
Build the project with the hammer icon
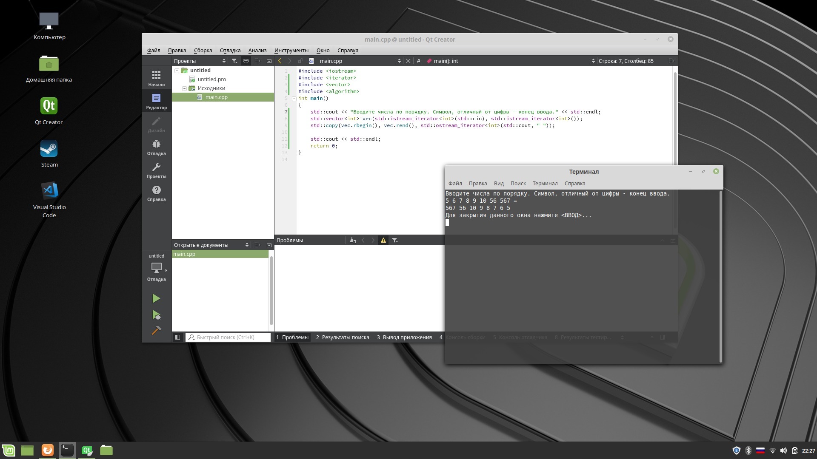pos(156,331)
